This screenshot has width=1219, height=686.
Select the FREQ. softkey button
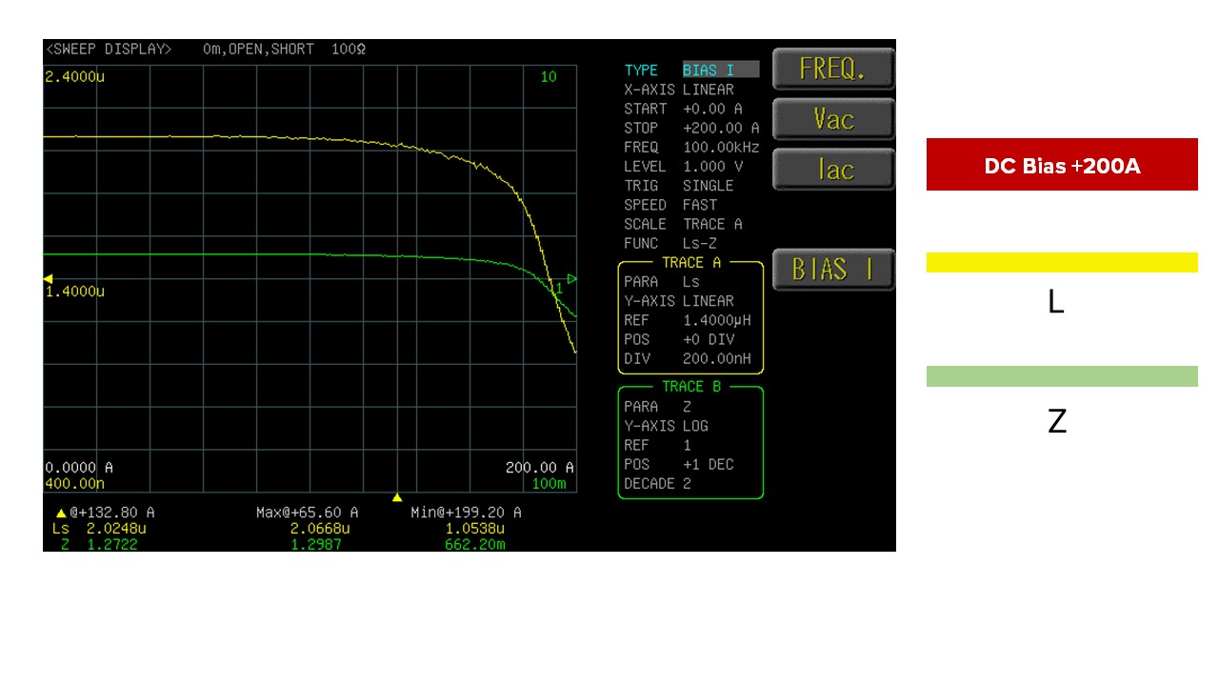[833, 70]
